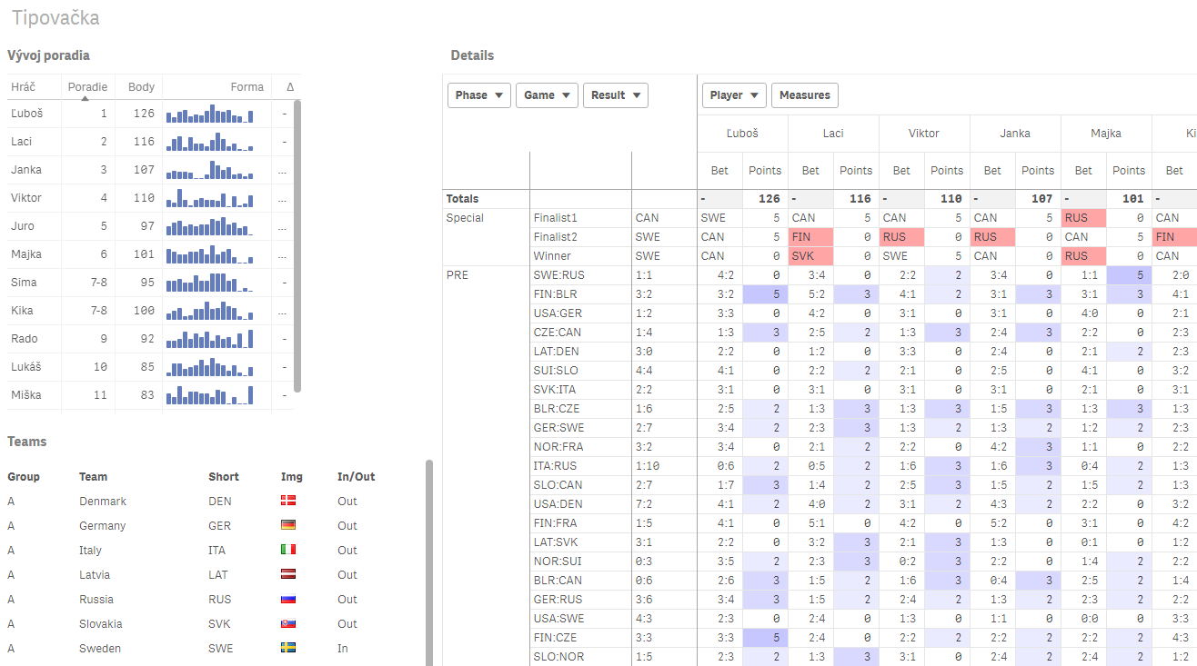Select the SLO:NOR game row
The image size is (1197, 666).
(x=580, y=656)
